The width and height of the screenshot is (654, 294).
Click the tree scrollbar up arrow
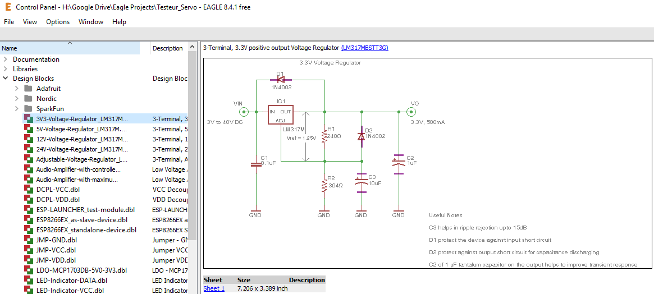[193, 47]
